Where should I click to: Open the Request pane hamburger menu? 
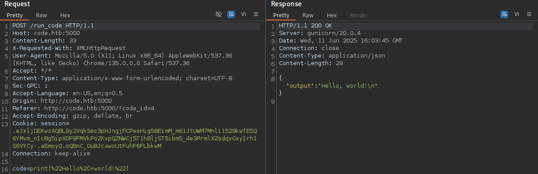point(256,14)
